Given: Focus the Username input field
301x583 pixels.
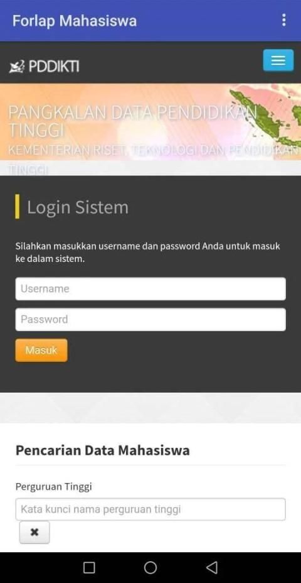Looking at the screenshot, I should (150, 288).
